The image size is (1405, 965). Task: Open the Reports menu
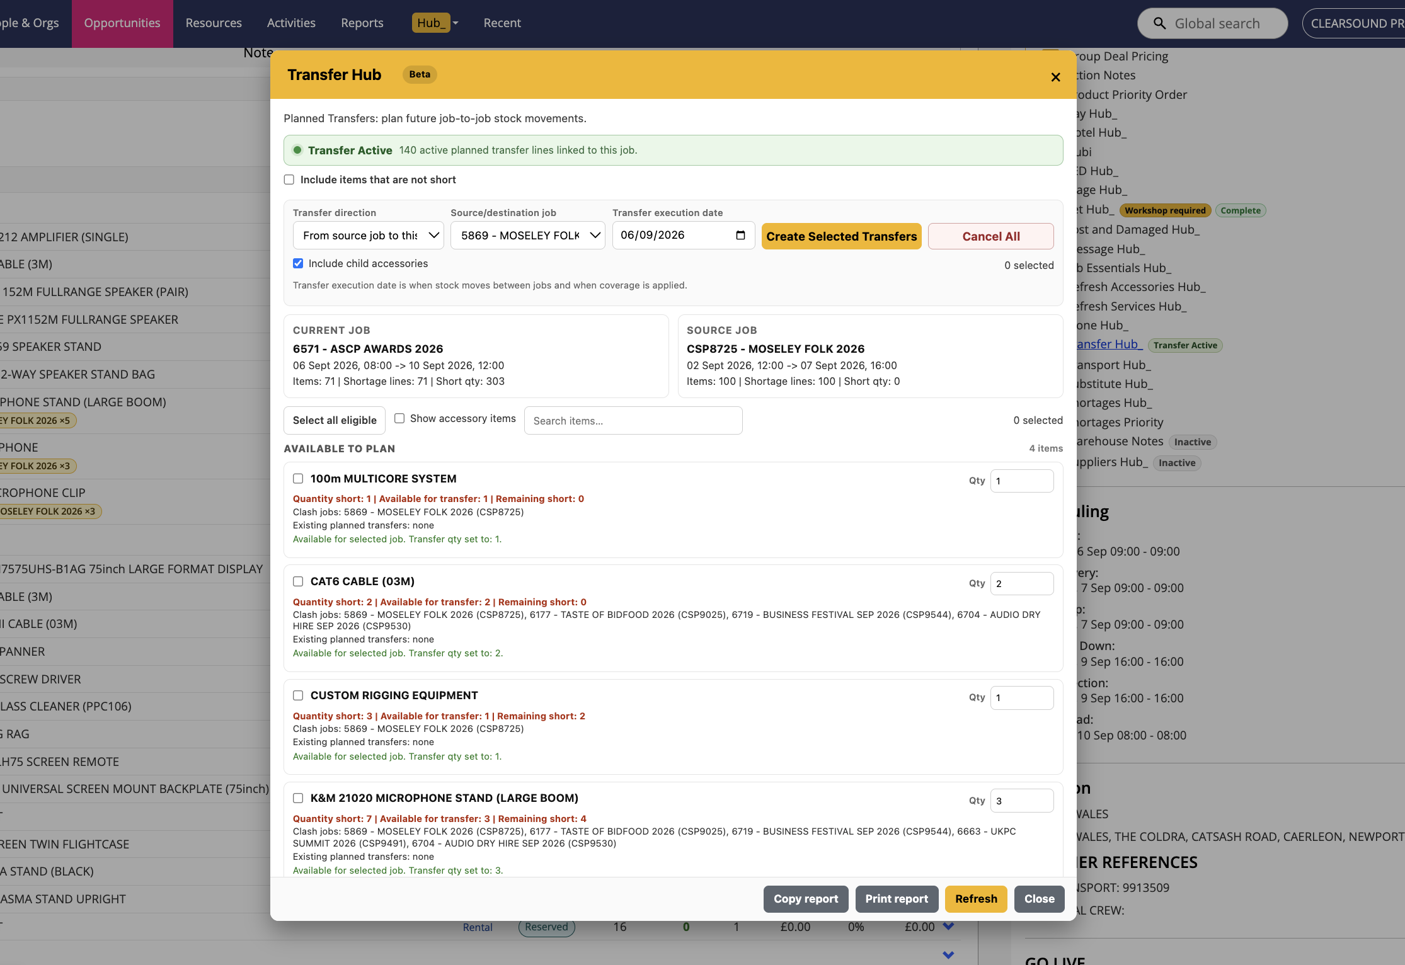point(362,23)
